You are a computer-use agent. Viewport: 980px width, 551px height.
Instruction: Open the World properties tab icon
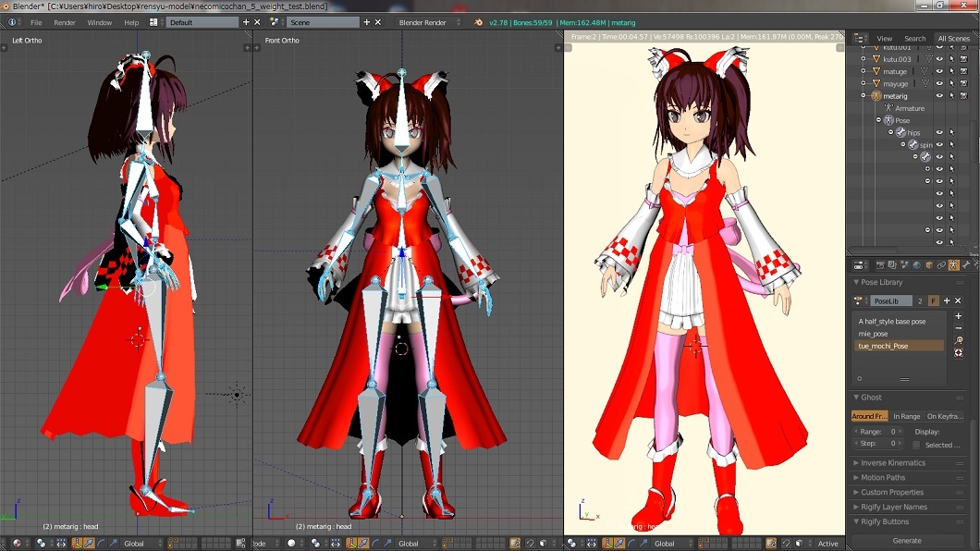click(x=917, y=265)
